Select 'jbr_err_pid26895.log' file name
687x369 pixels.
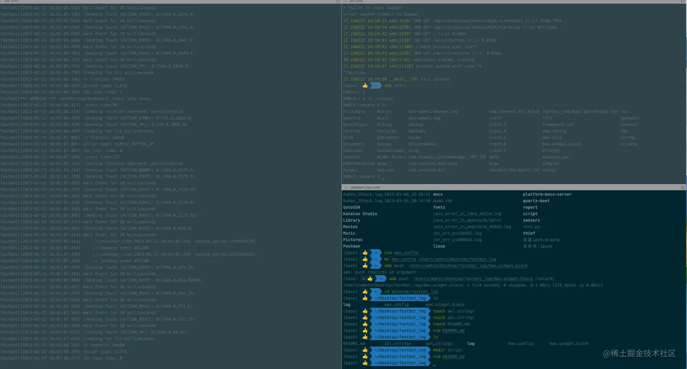coord(458,233)
